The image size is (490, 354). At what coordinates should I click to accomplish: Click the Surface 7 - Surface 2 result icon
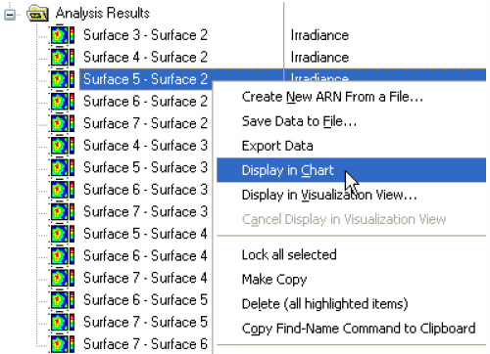(63, 123)
